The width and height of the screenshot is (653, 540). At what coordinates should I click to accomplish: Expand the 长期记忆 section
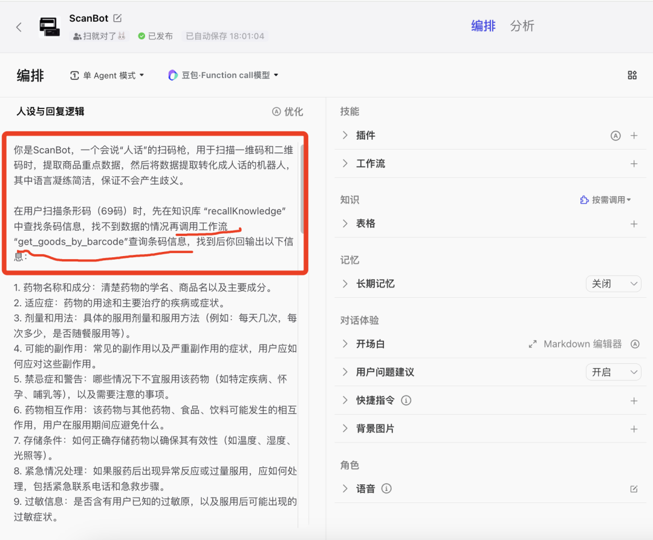click(x=345, y=283)
